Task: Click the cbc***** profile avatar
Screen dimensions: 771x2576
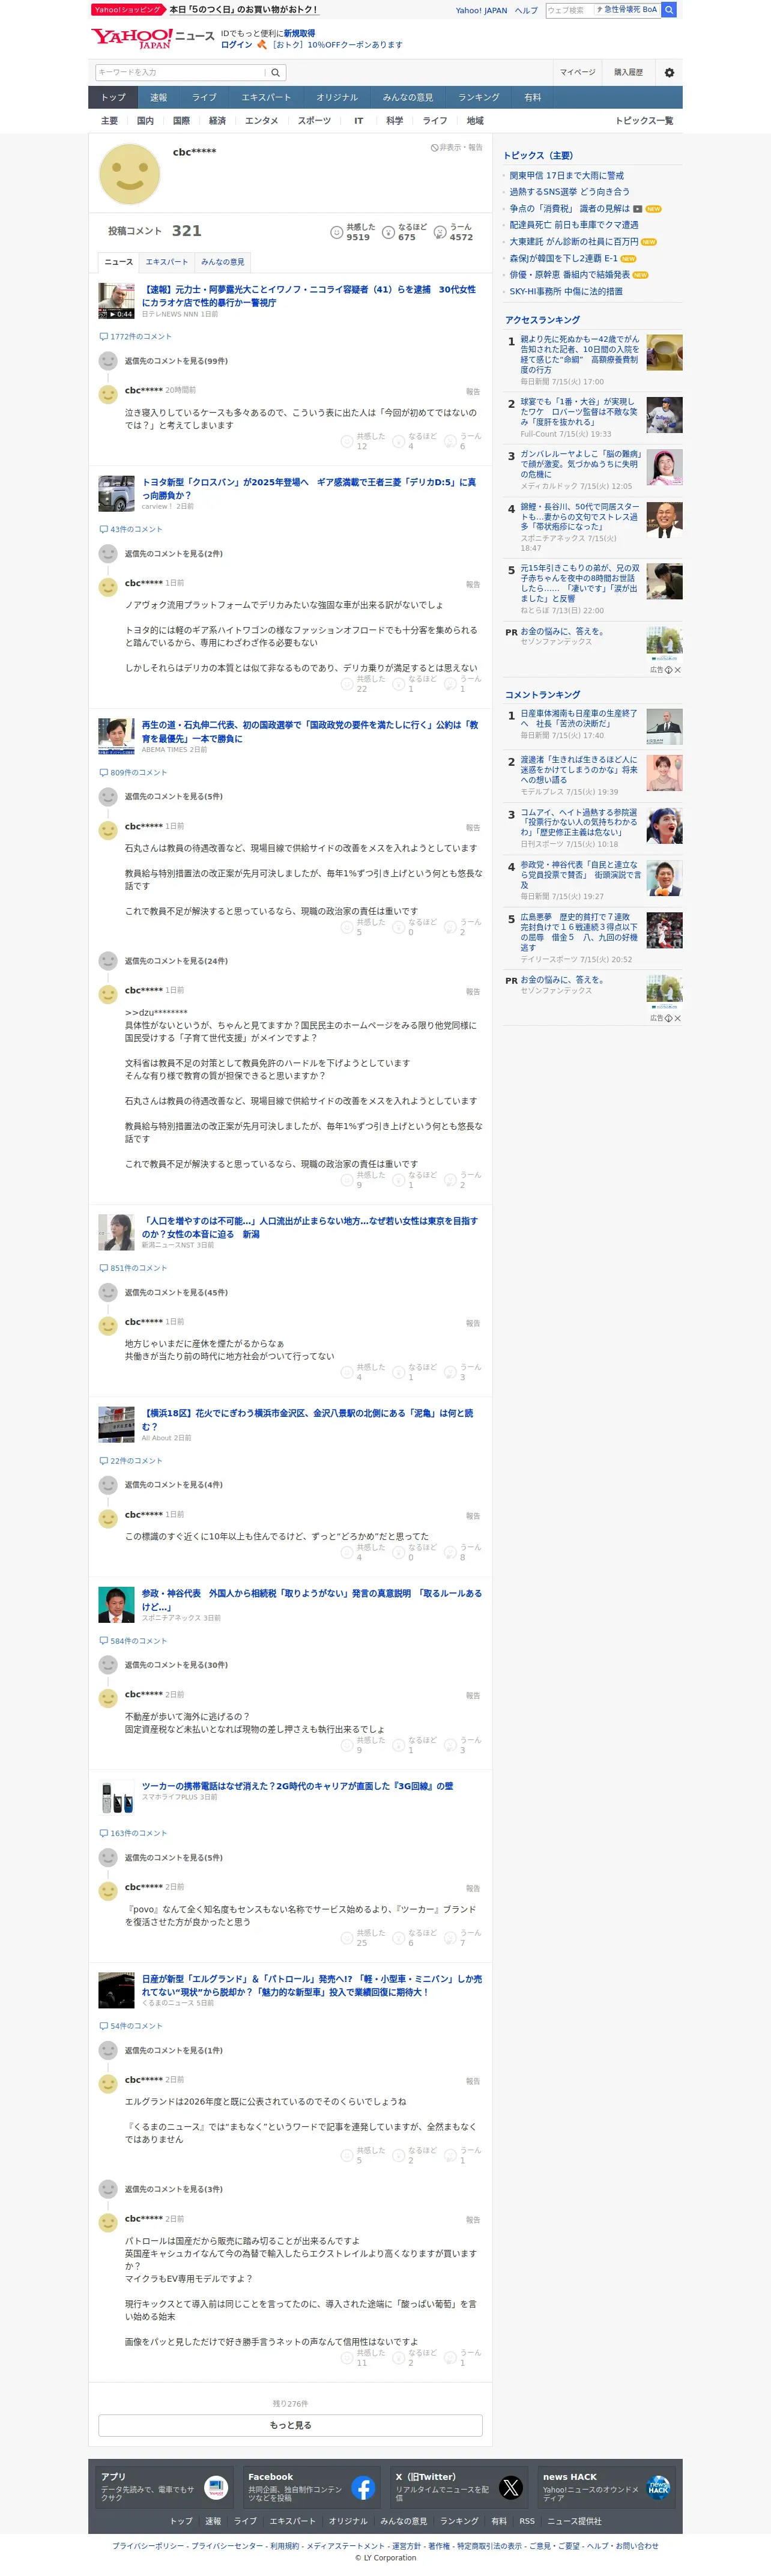Action: [129, 174]
